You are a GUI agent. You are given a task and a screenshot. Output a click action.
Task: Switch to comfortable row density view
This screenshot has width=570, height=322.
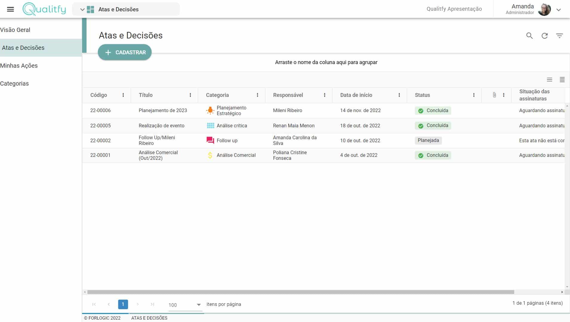549,80
